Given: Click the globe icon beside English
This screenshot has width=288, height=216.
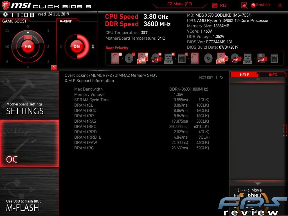Looking at the screenshot, I should click(253, 5).
